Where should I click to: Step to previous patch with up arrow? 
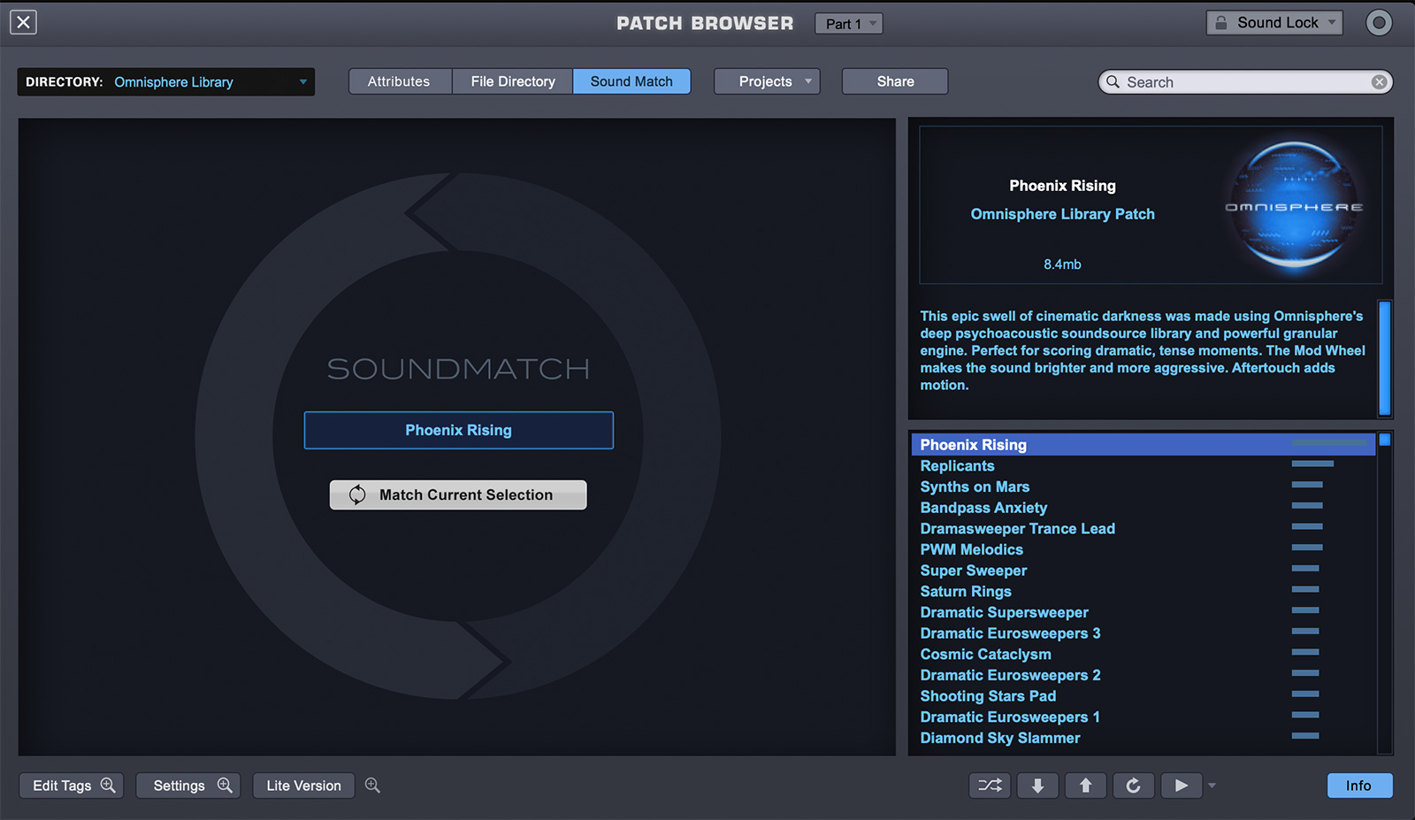pyautogui.click(x=1086, y=786)
